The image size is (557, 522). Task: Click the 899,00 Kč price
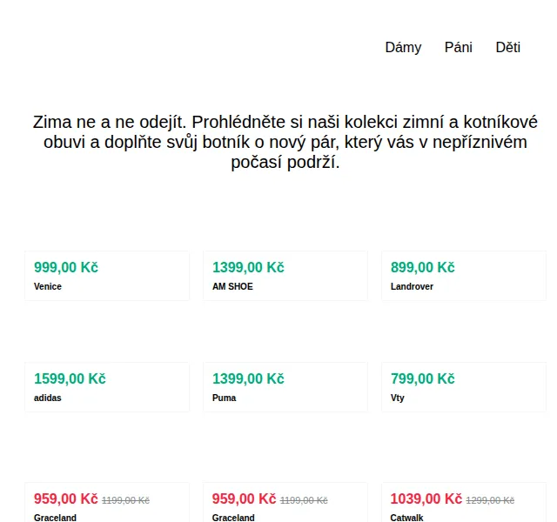click(423, 267)
